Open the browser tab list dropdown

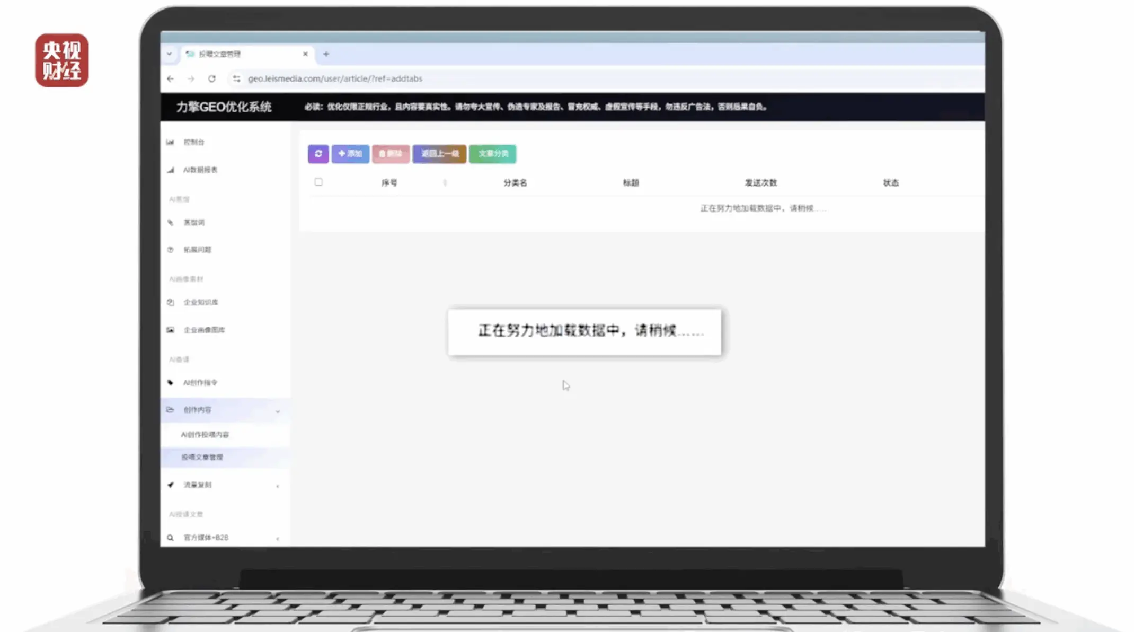pos(169,54)
